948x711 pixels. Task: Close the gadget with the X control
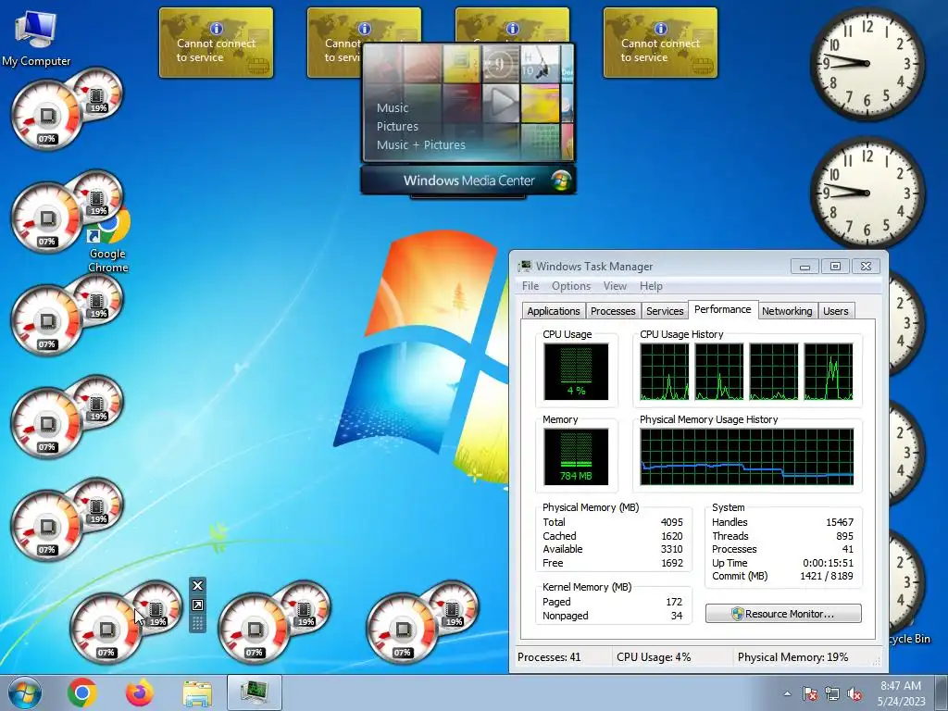coord(197,585)
